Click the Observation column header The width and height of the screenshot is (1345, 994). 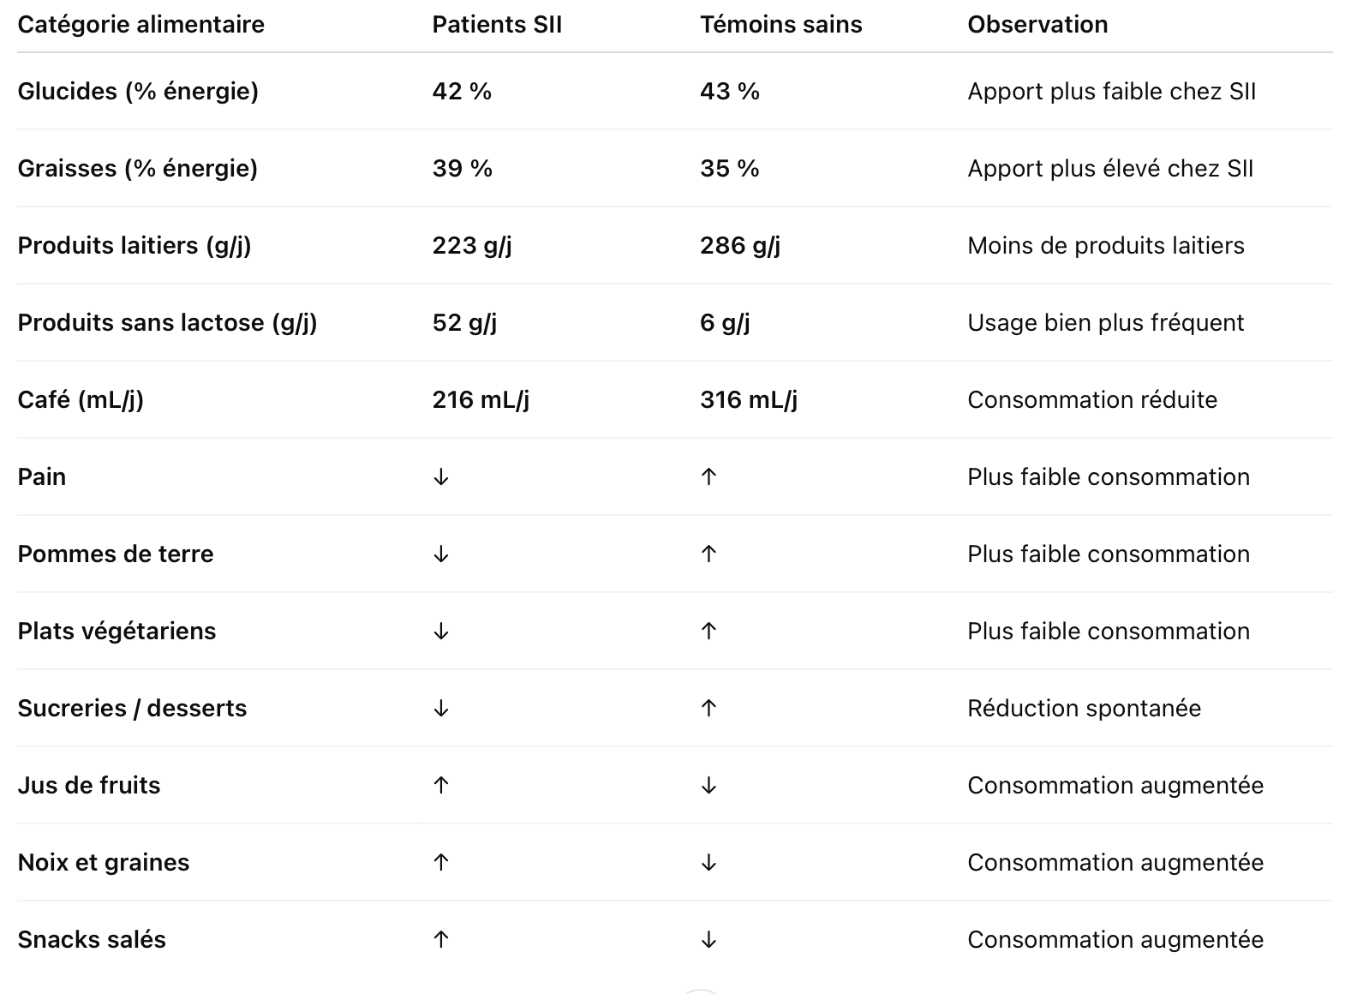click(x=1037, y=24)
